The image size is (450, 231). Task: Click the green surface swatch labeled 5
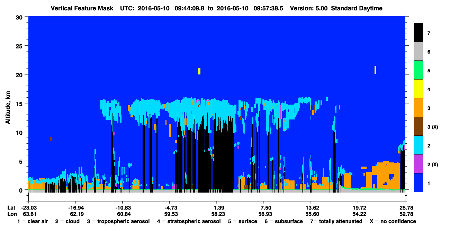(x=418, y=70)
